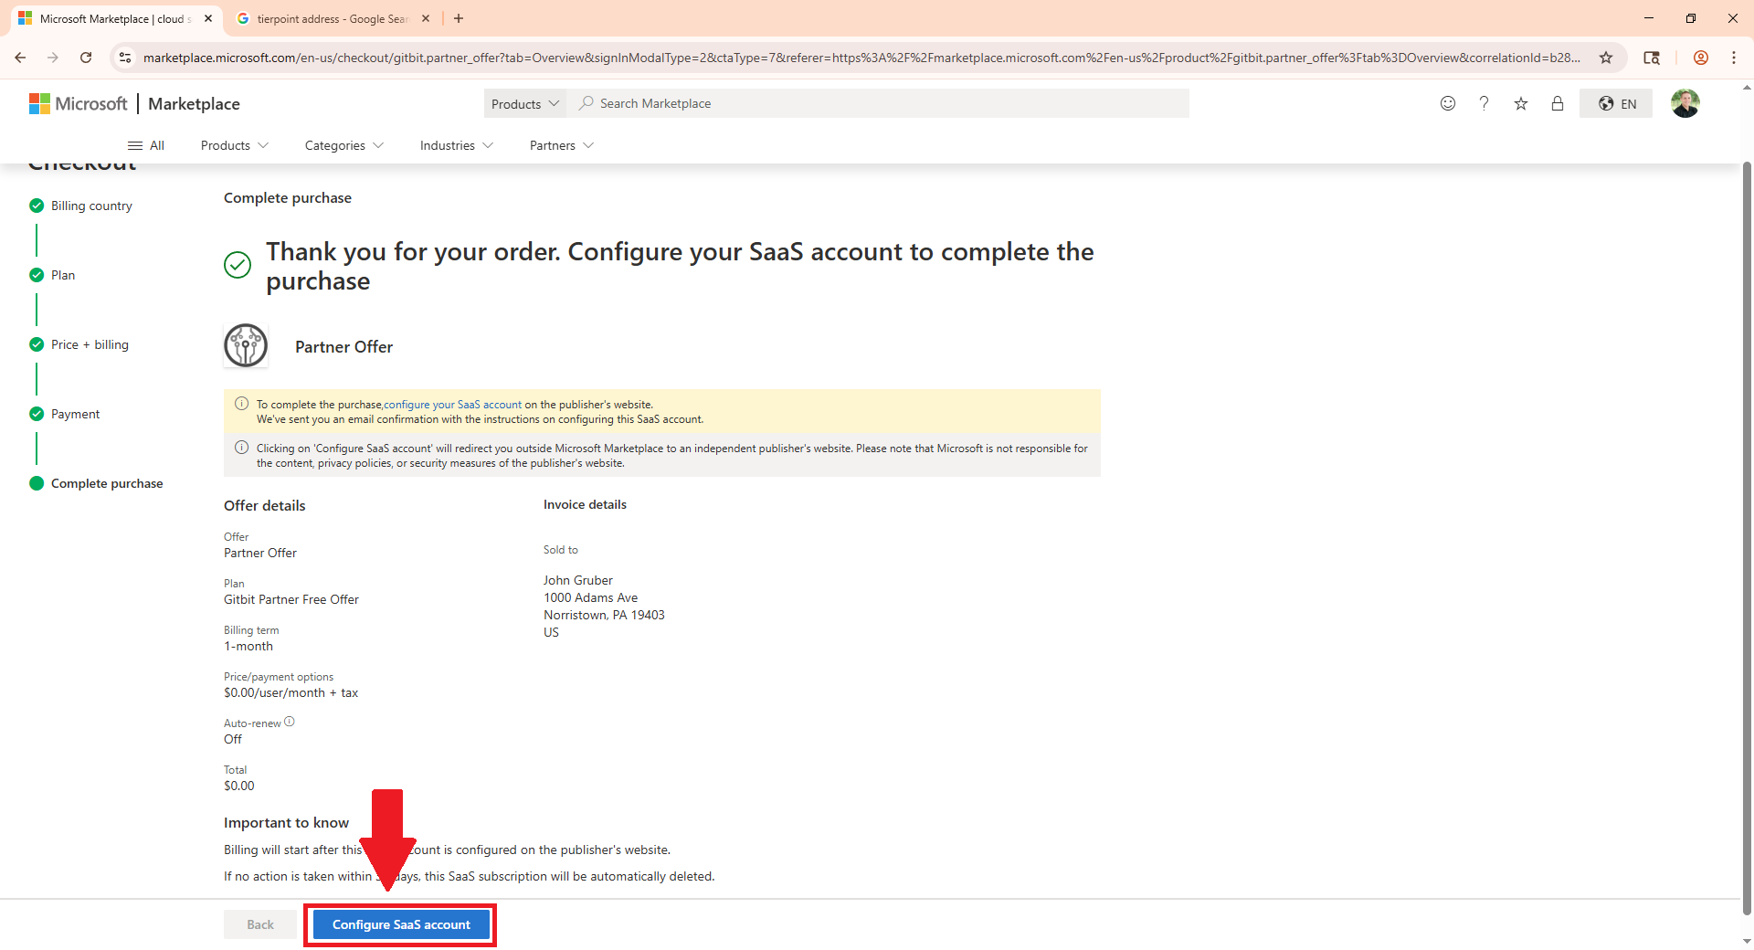1754x950 pixels.
Task: Bookmark this page with the star icon
Action: pos(1606,58)
